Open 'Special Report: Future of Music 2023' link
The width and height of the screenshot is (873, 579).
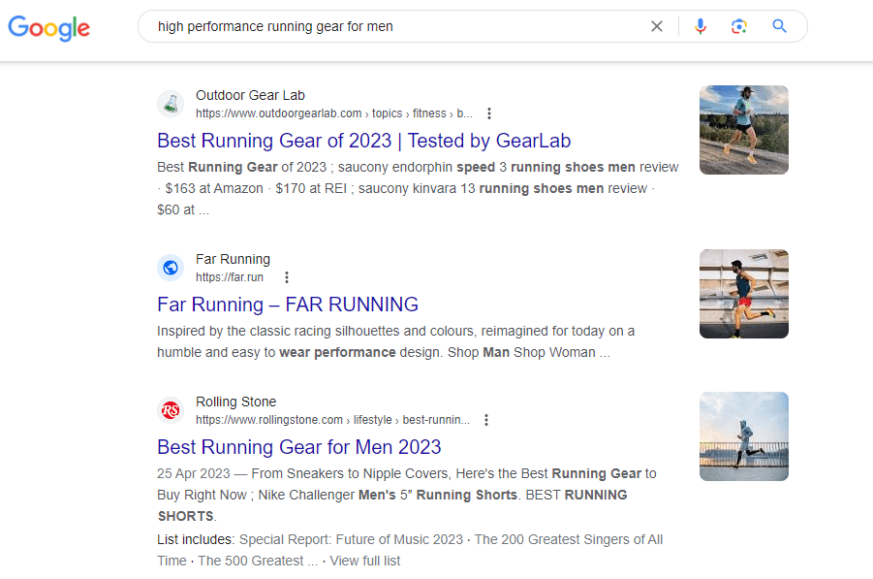(351, 539)
